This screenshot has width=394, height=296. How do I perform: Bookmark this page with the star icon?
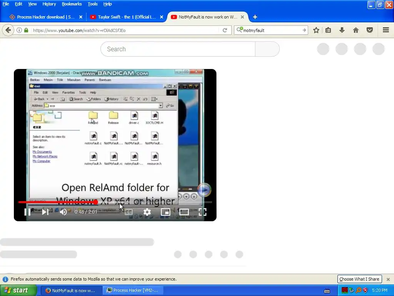[x=316, y=30]
